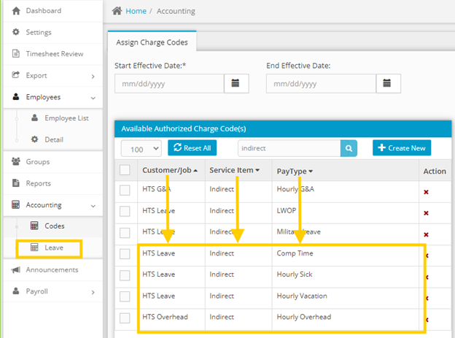455x338 pixels.
Task: Check the Comp Time row checkbox
Action: point(125,254)
